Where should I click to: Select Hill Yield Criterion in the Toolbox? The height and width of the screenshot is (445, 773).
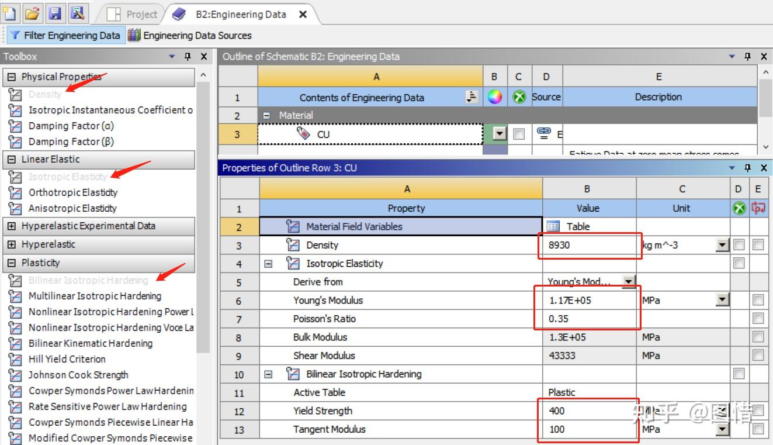66,359
